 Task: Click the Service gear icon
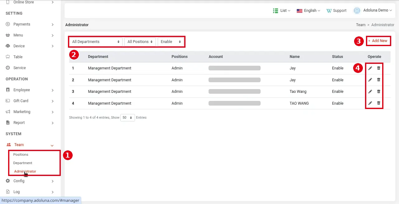8,68
